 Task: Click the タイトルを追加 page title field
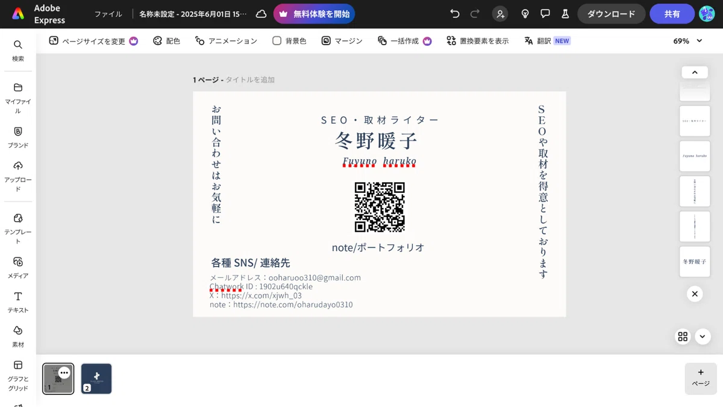pyautogui.click(x=250, y=80)
